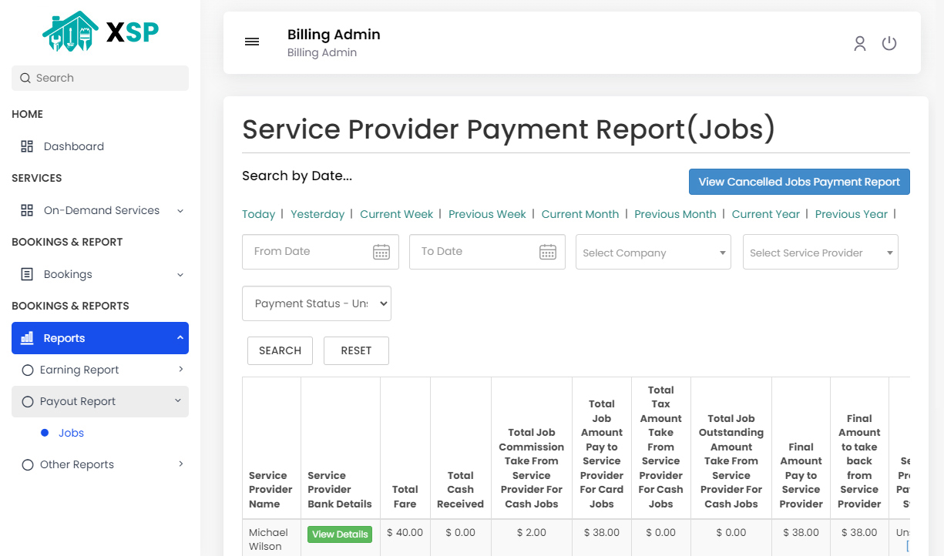The height and width of the screenshot is (556, 944).
Task: Click View Details for Michael Wilson
Action: click(340, 534)
